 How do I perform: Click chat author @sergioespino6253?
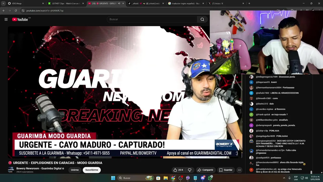pyautogui.click(x=266, y=141)
